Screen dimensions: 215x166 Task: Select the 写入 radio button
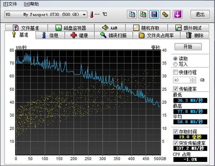tap(175, 64)
